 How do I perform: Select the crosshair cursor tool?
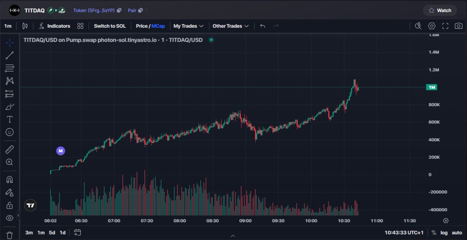(10, 43)
